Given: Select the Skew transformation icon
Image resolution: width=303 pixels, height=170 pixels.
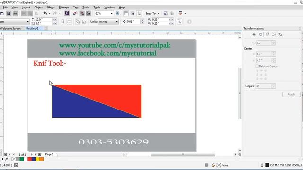Looking at the screenshot, I should coord(280,34).
